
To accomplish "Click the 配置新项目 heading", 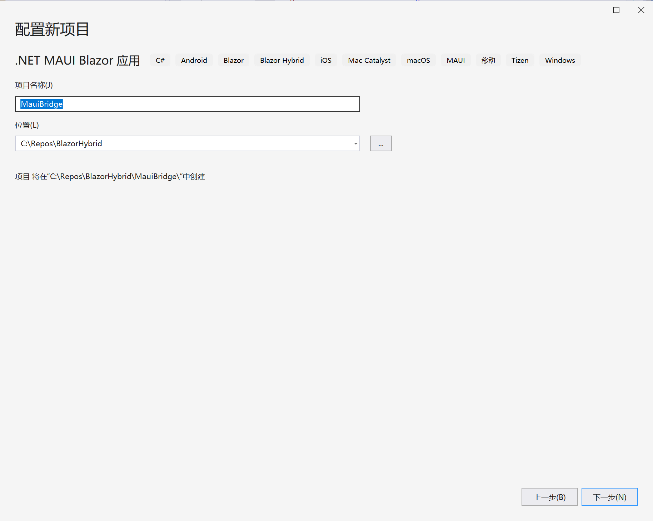I will point(52,29).
